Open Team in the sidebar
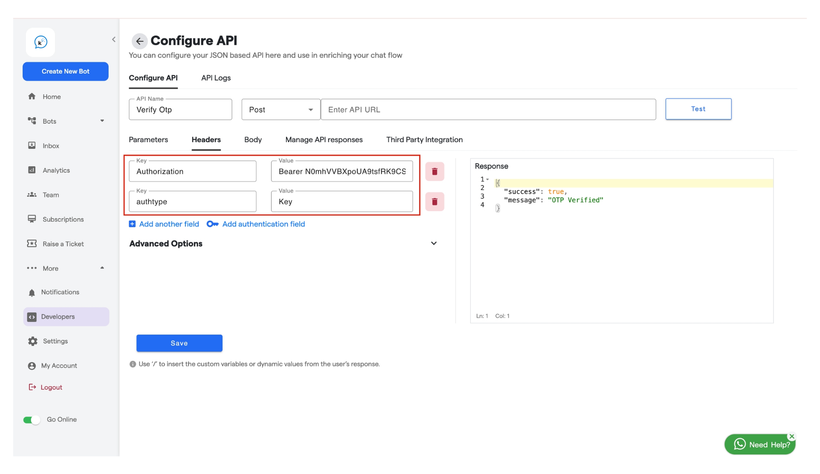The height and width of the screenshot is (474, 820). (51, 195)
